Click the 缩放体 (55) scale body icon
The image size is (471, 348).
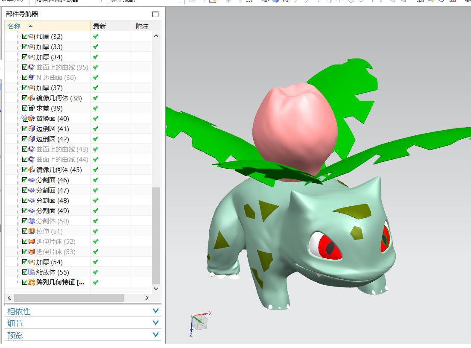tap(32, 272)
